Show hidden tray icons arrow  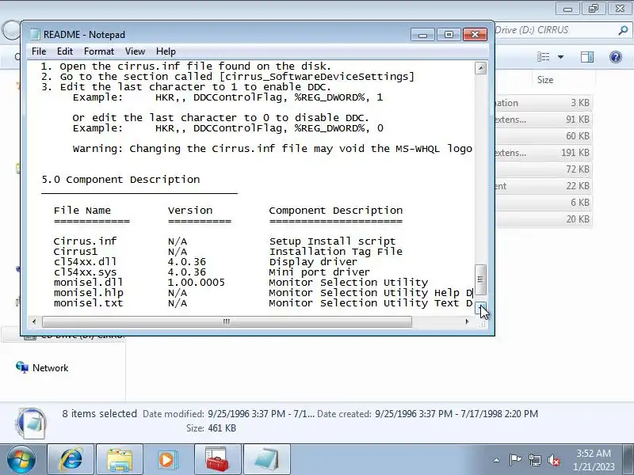point(497,460)
